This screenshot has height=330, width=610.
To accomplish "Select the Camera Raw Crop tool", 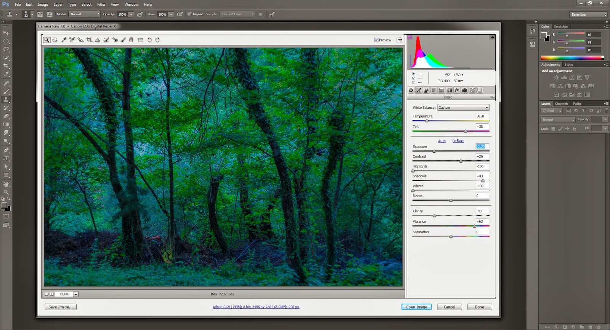I will (89, 40).
